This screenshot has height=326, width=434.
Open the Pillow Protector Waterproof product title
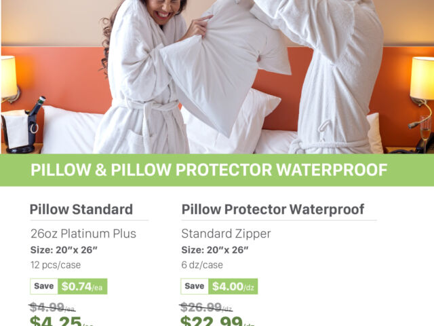(273, 209)
